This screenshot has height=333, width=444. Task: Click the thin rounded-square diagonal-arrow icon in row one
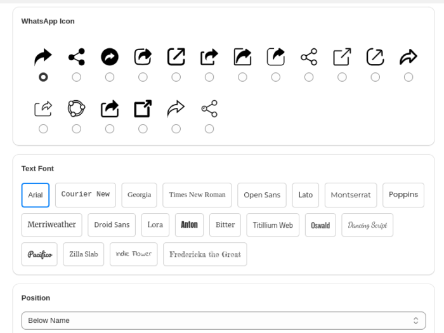point(375,57)
